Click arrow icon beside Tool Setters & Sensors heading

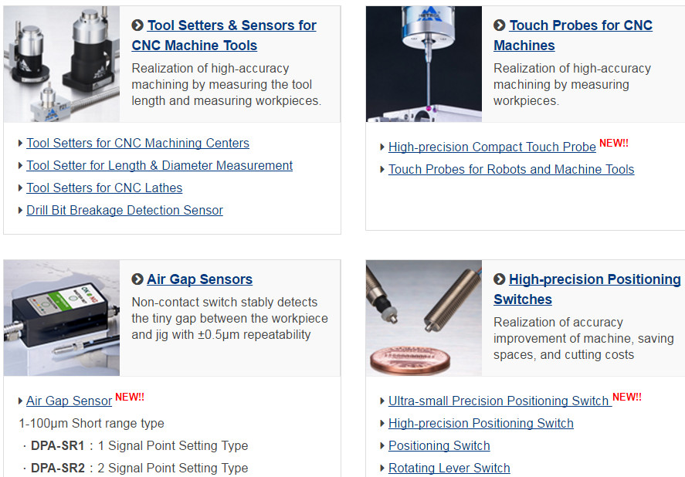tap(137, 25)
